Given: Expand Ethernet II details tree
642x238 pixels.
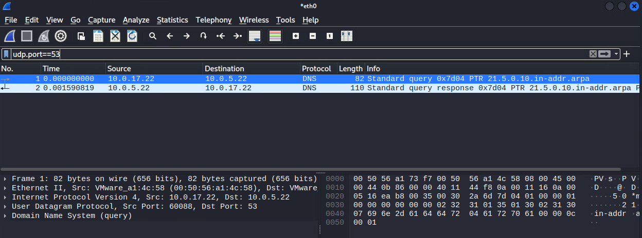Looking at the screenshot, I should (x=5, y=188).
